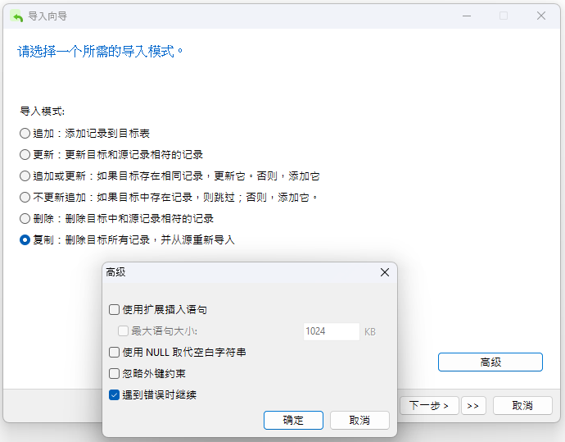
Task: Select the 删除 import mode option
Action: 25,219
